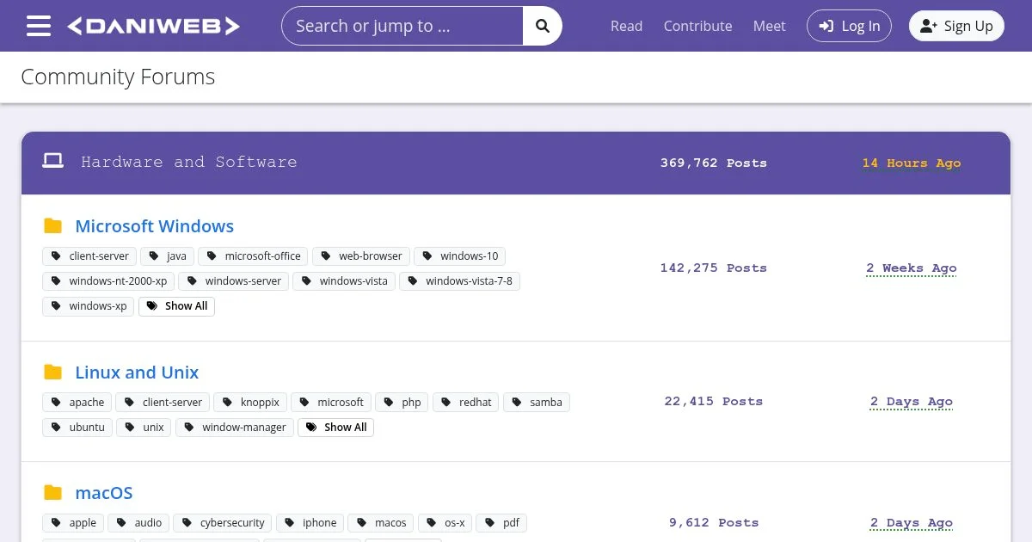Select the apache tag
Image resolution: width=1032 pixels, height=542 pixels.
(x=77, y=403)
